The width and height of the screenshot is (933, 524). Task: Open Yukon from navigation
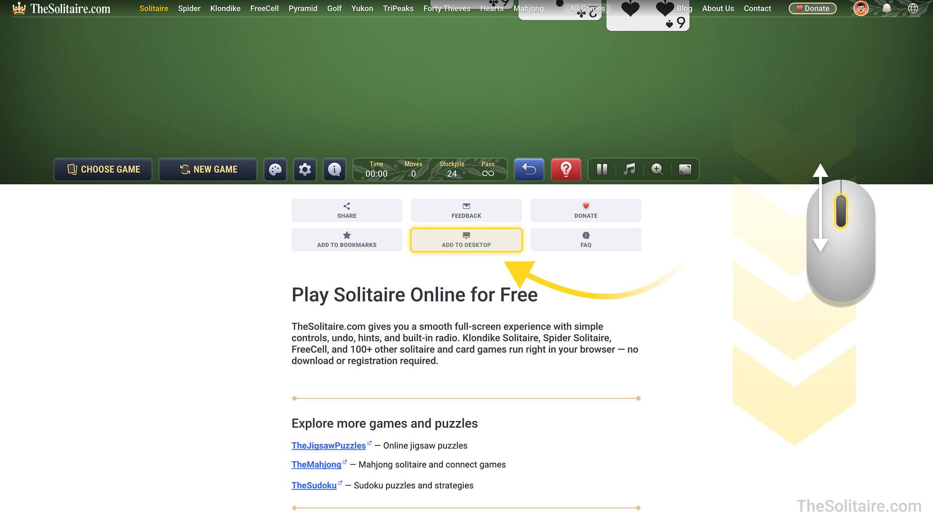362,8
